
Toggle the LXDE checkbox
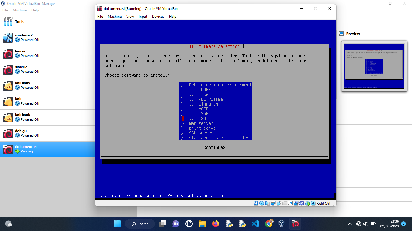tap(183, 114)
